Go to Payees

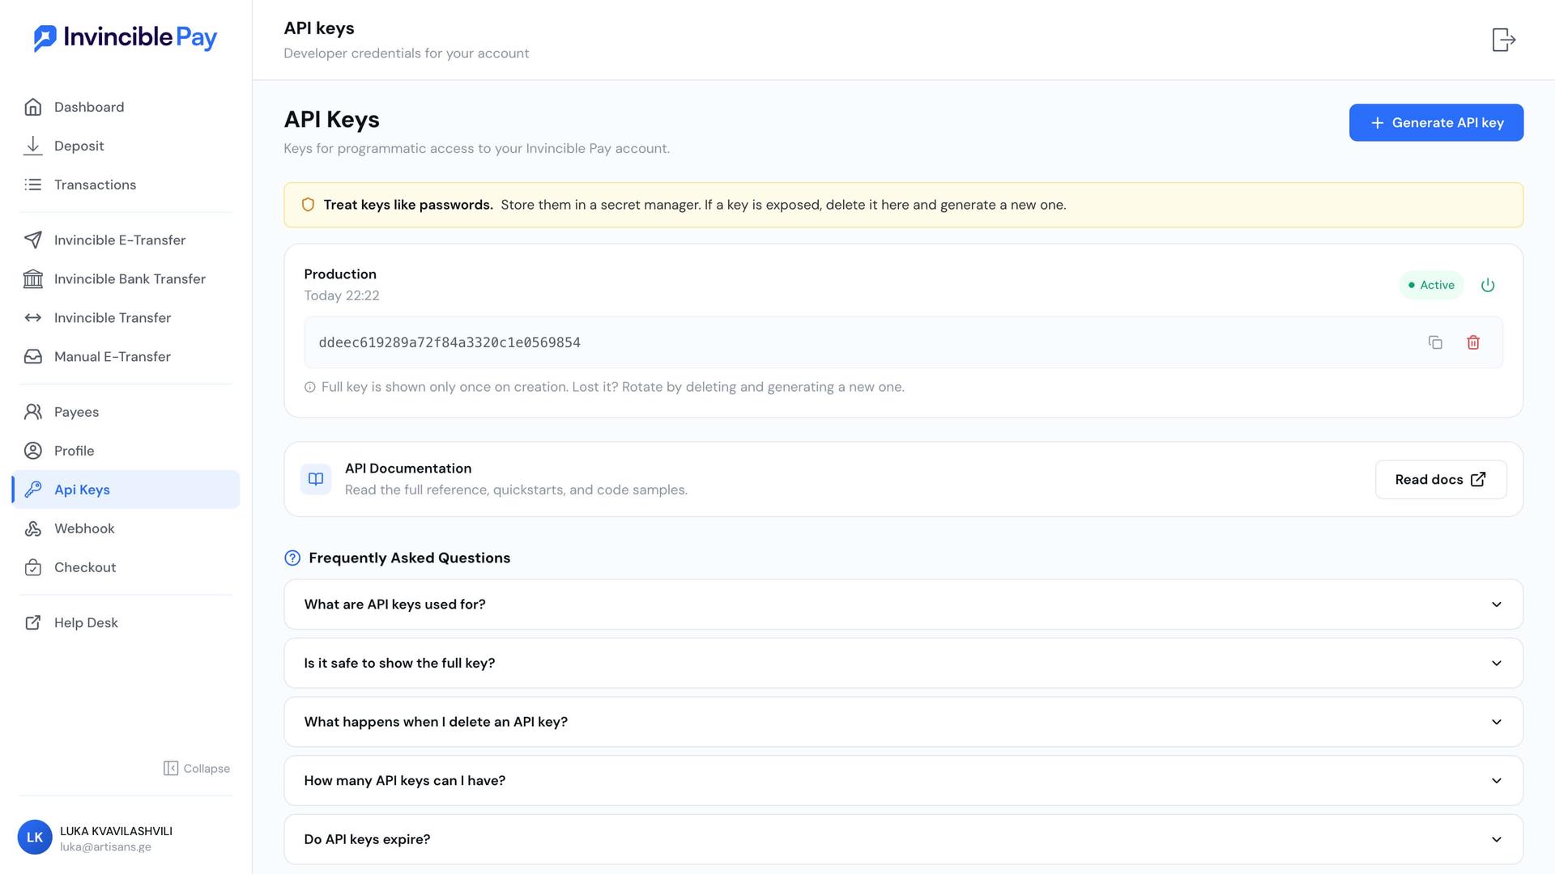click(126, 411)
